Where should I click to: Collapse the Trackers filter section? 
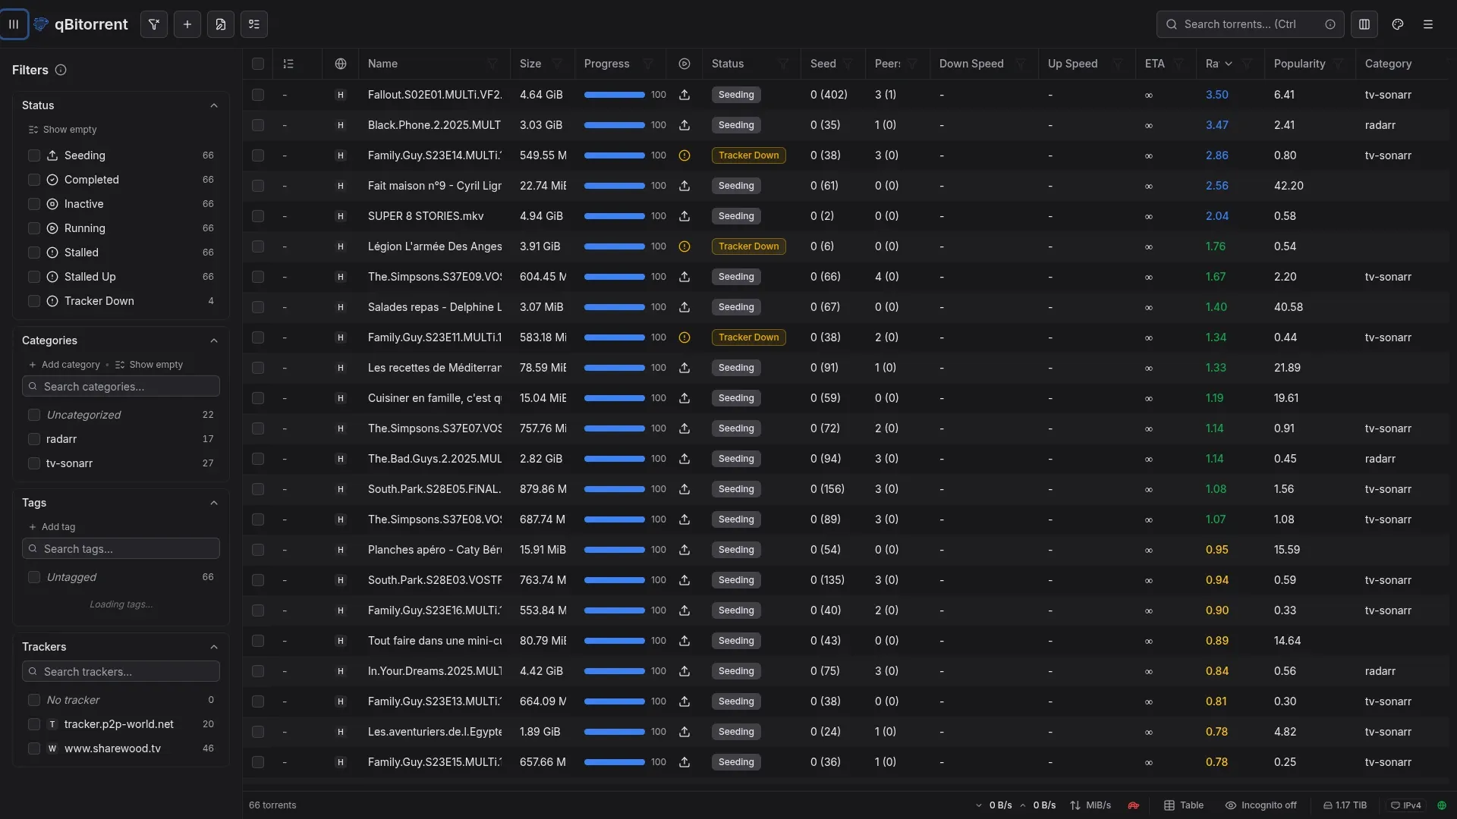(x=214, y=647)
